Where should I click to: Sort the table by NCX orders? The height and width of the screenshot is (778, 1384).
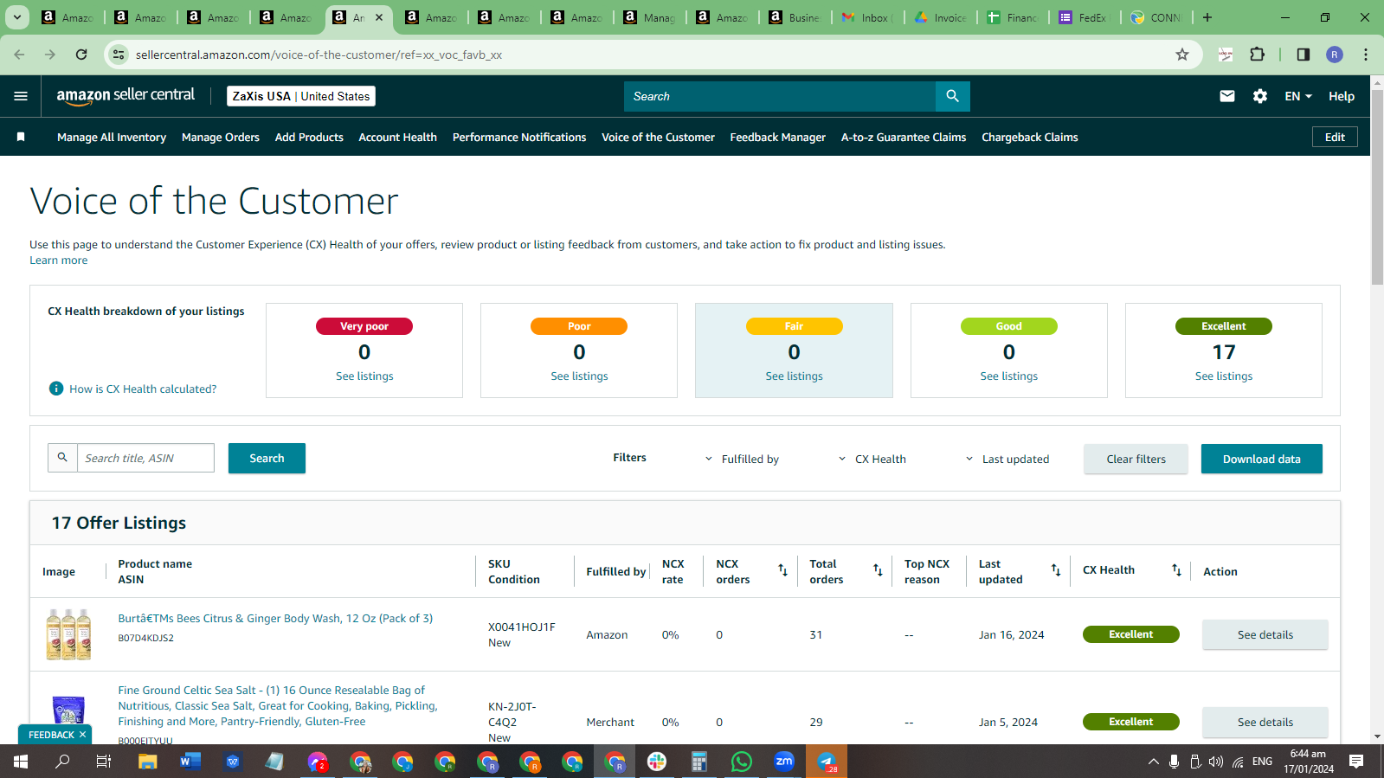782,570
